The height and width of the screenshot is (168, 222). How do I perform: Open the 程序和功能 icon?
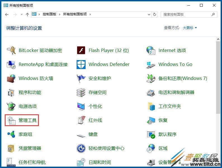[11, 93]
